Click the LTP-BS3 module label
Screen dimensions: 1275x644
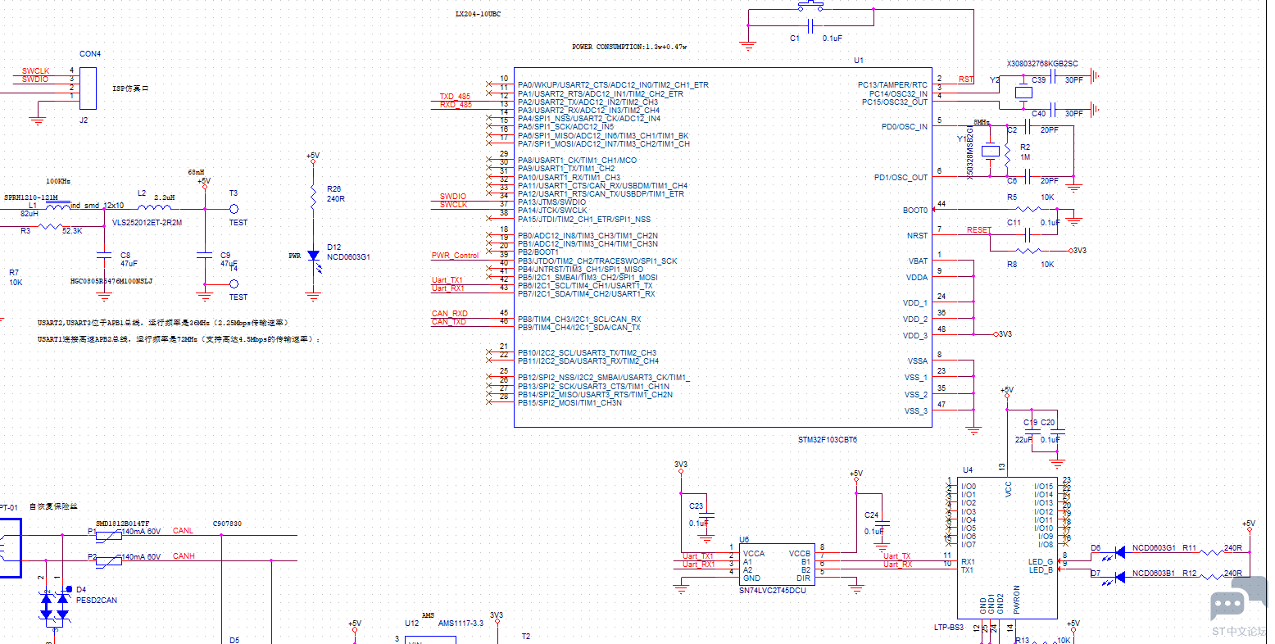pyautogui.click(x=949, y=627)
